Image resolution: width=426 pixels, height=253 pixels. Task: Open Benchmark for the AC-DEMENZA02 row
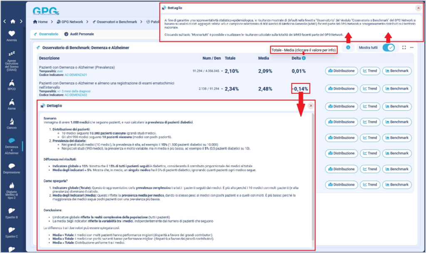click(397, 88)
